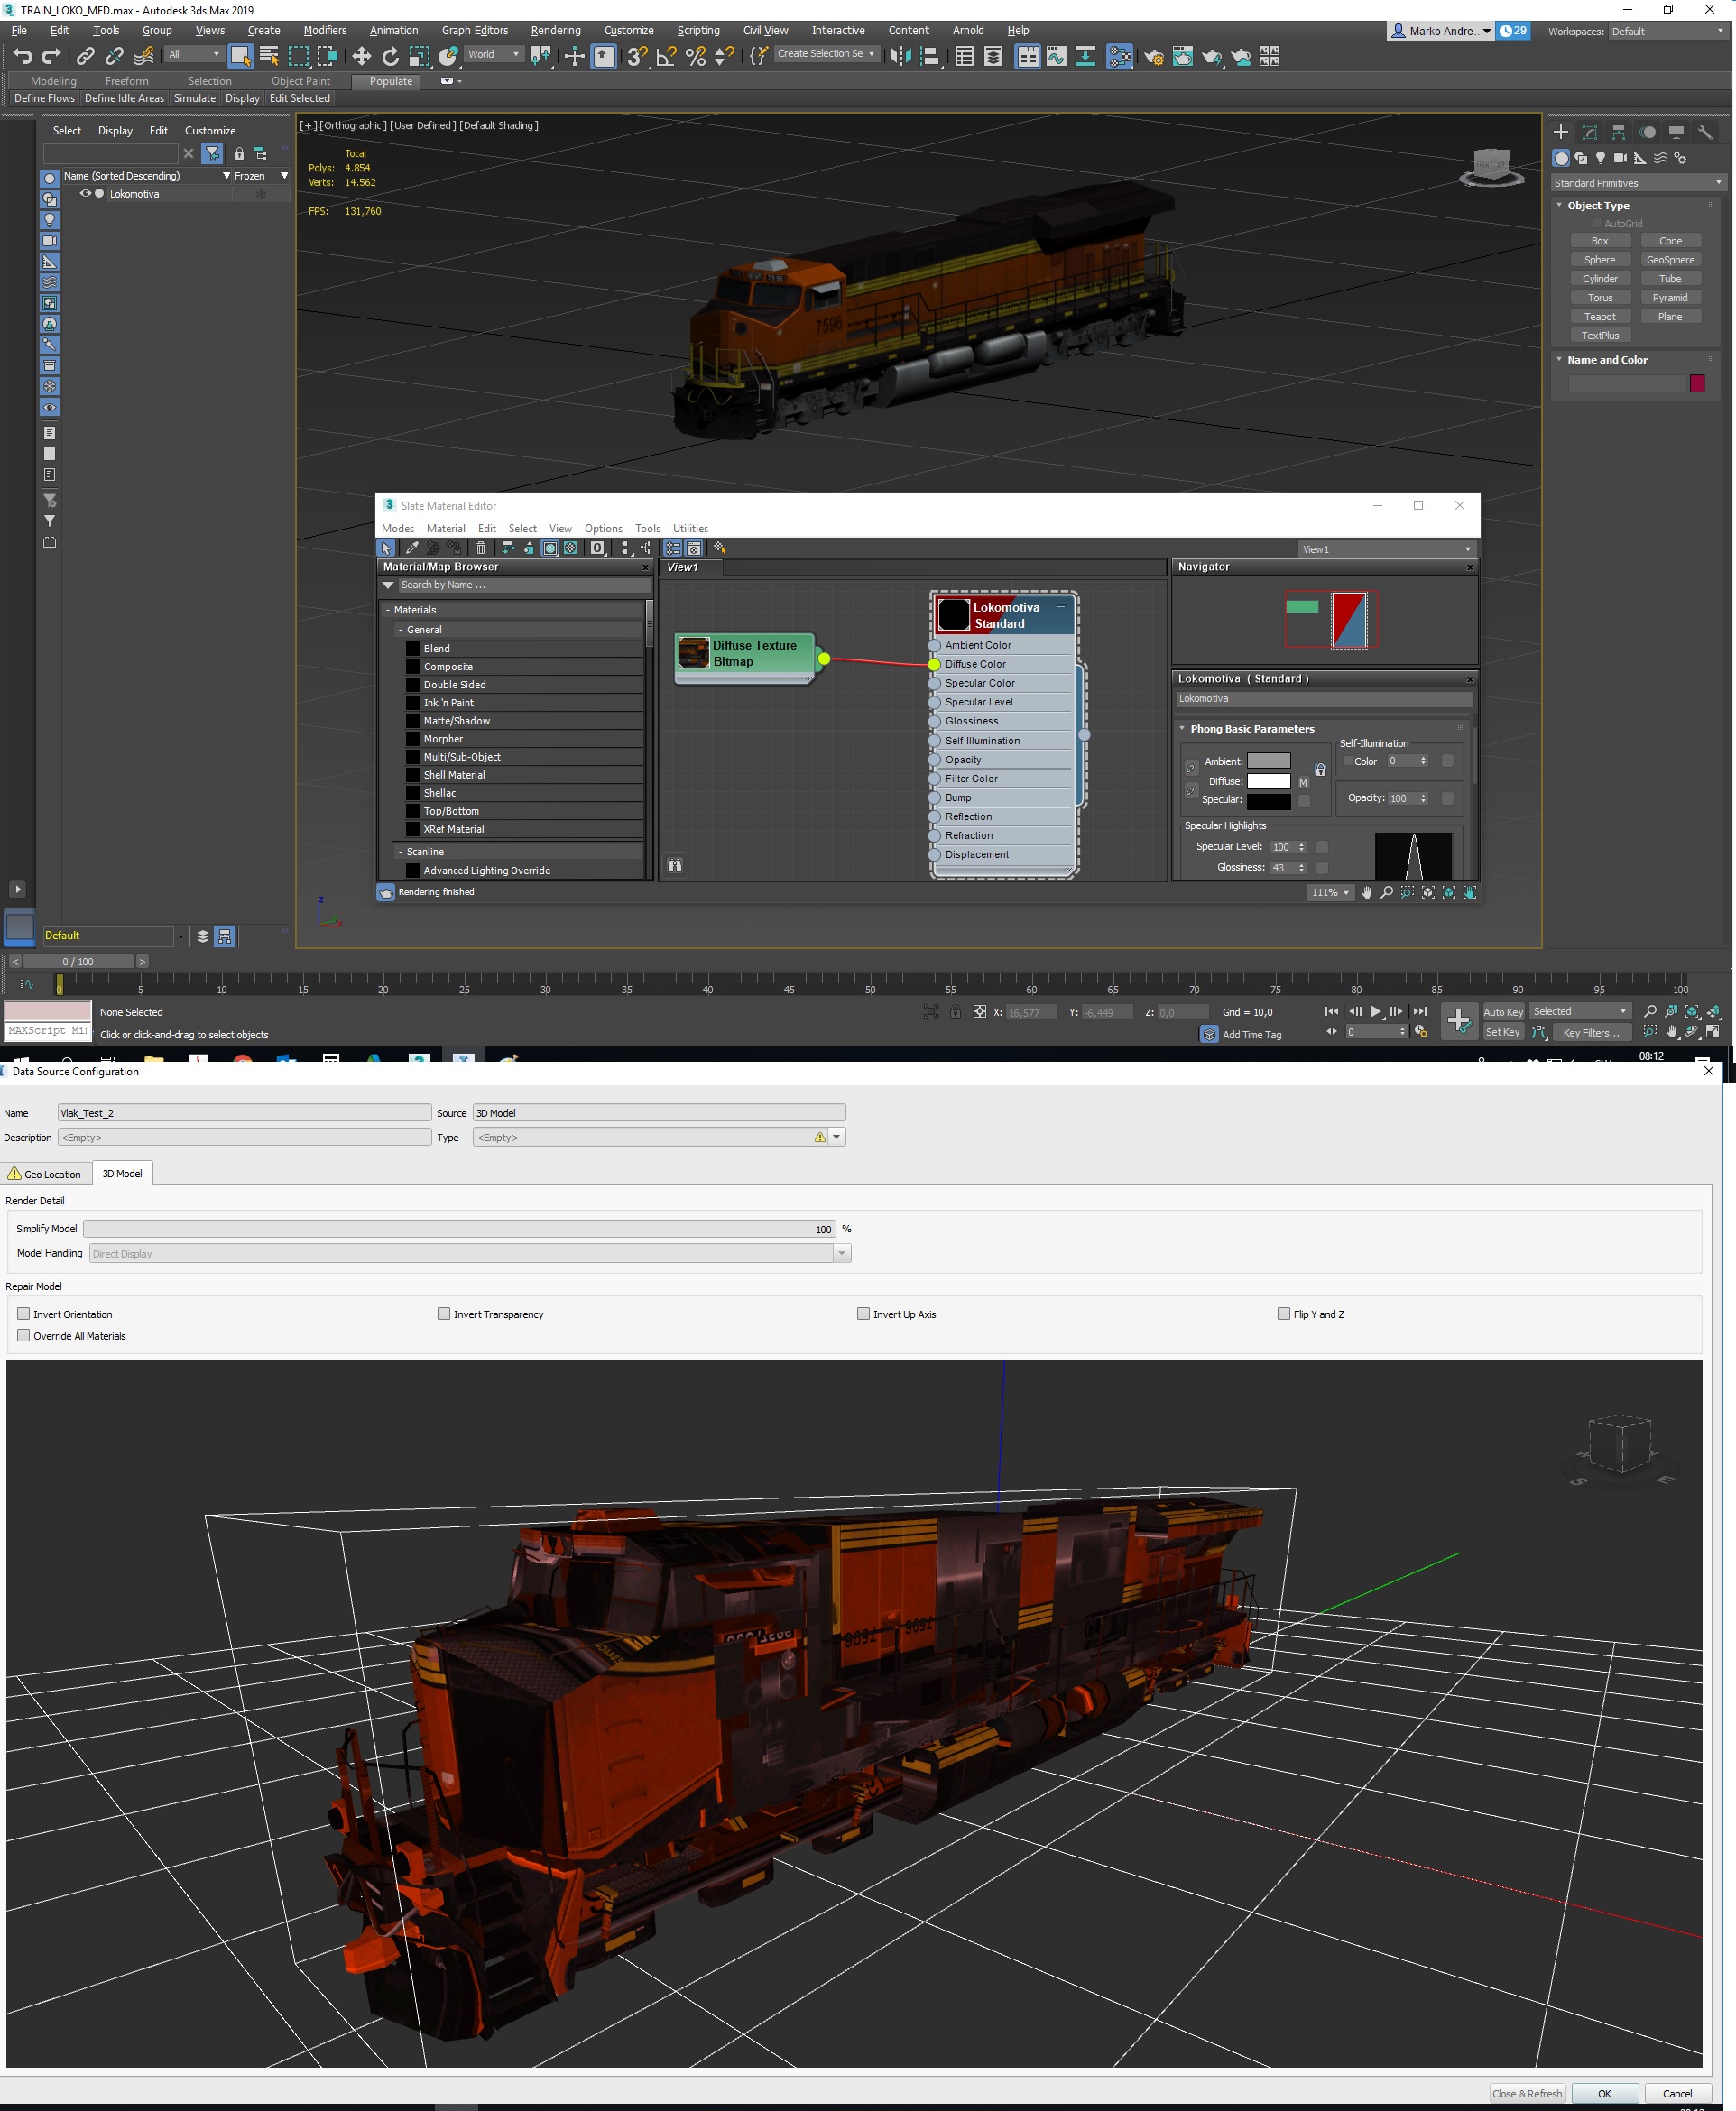This screenshot has width=1736, height=2111.
Task: Toggle 3D Snaps in the toolbar
Action: (x=637, y=56)
